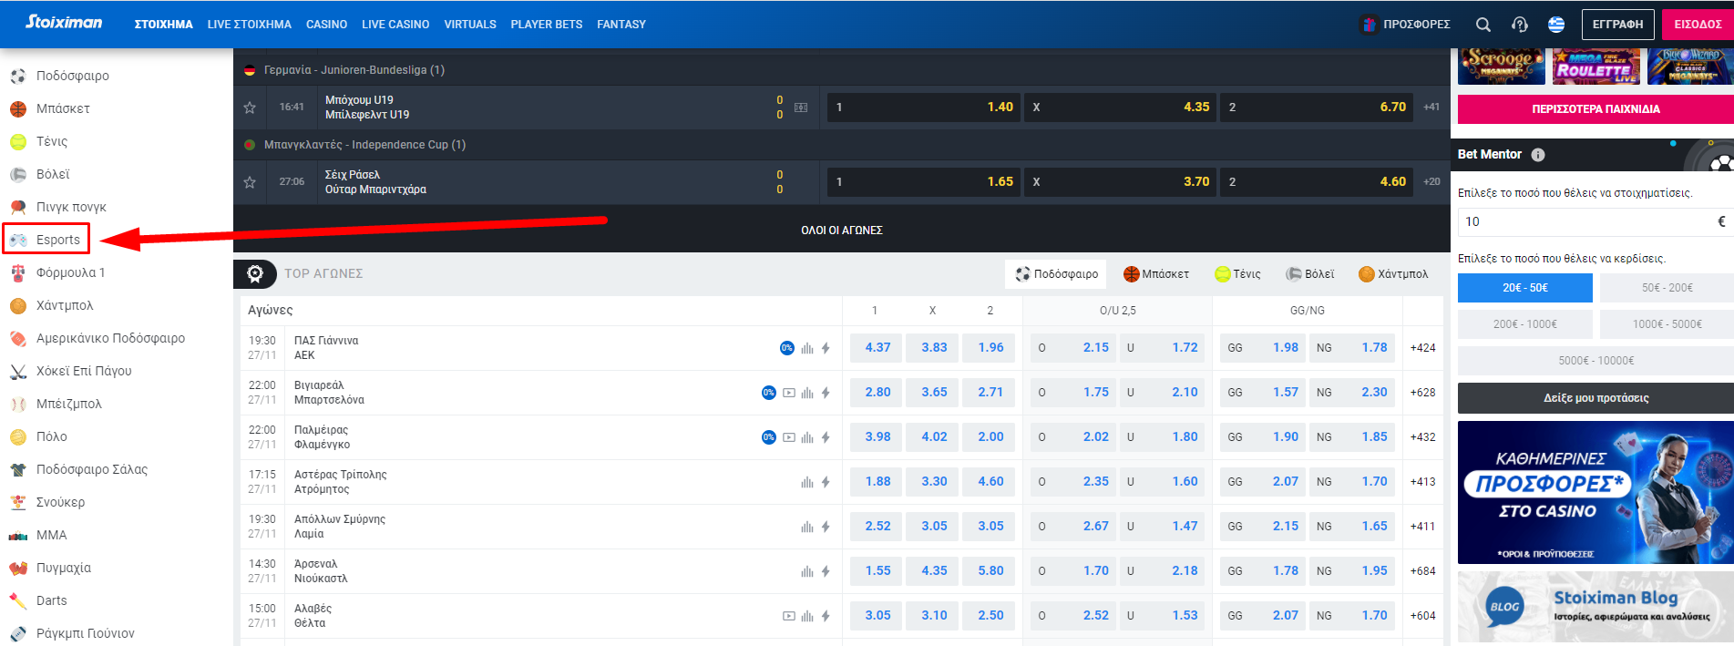The width and height of the screenshot is (1734, 646).
Task: Click live stream icon for Παλμέιρας match
Action: pyautogui.click(x=789, y=437)
